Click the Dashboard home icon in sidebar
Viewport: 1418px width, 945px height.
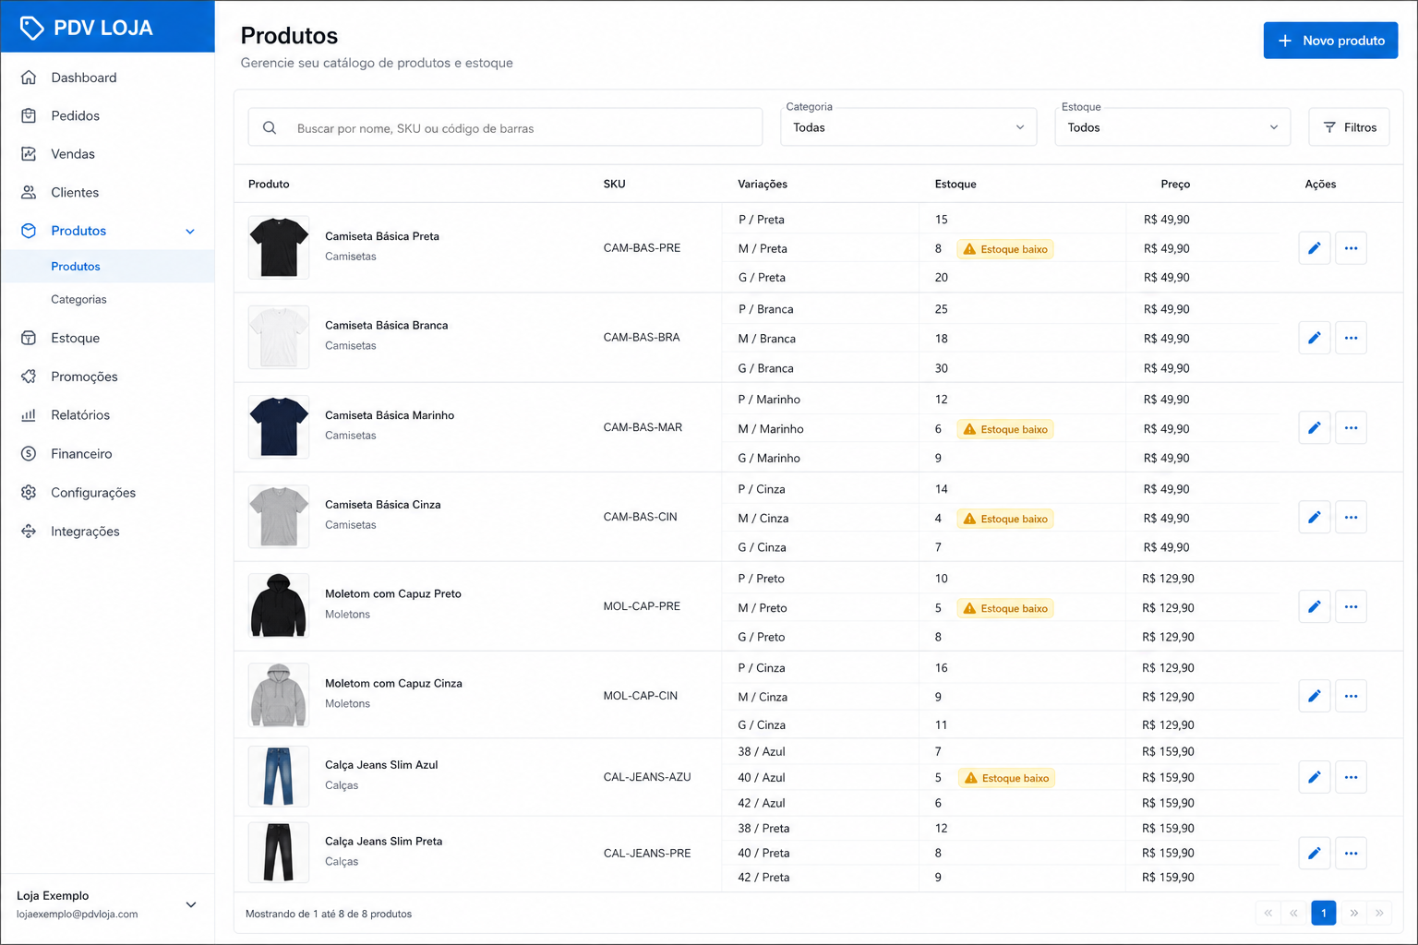click(29, 78)
